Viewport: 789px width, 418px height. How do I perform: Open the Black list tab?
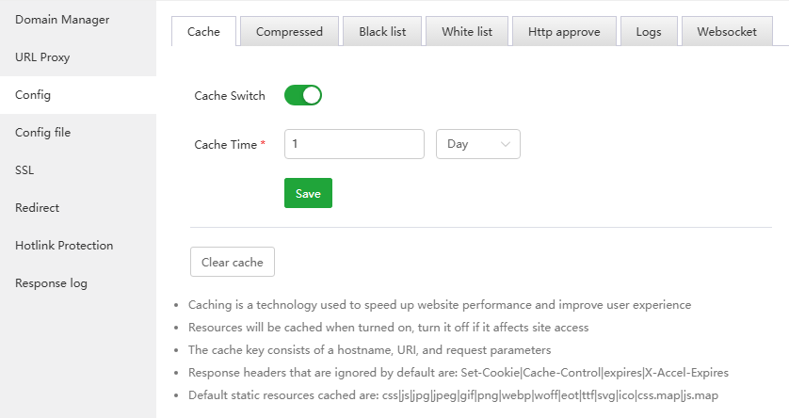pos(382,31)
